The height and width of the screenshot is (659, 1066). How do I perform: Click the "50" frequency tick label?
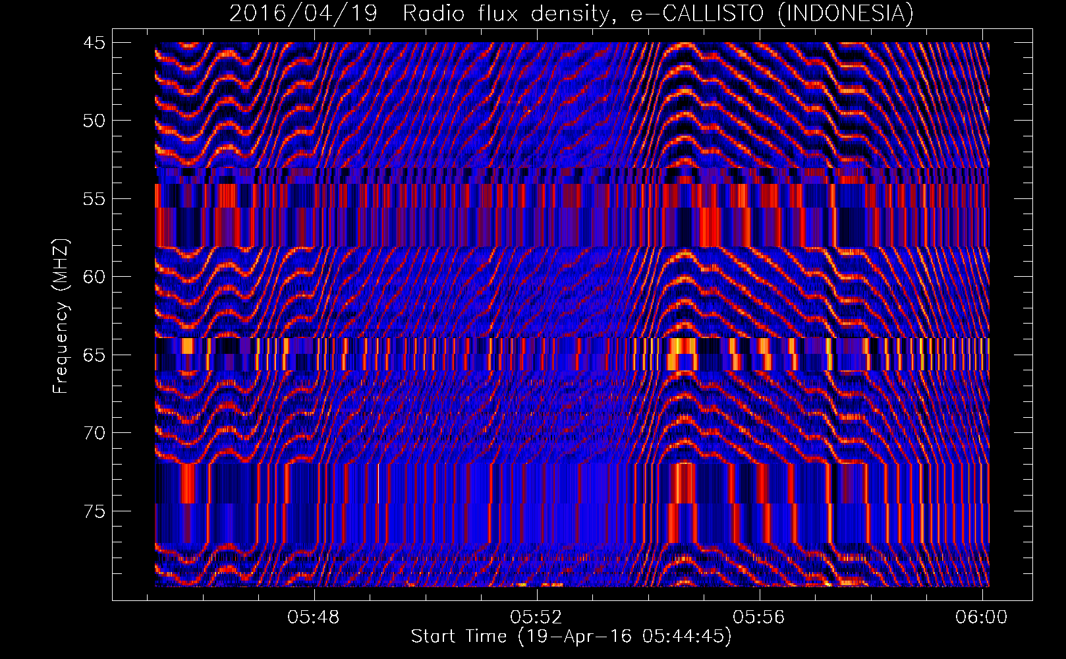pyautogui.click(x=94, y=121)
